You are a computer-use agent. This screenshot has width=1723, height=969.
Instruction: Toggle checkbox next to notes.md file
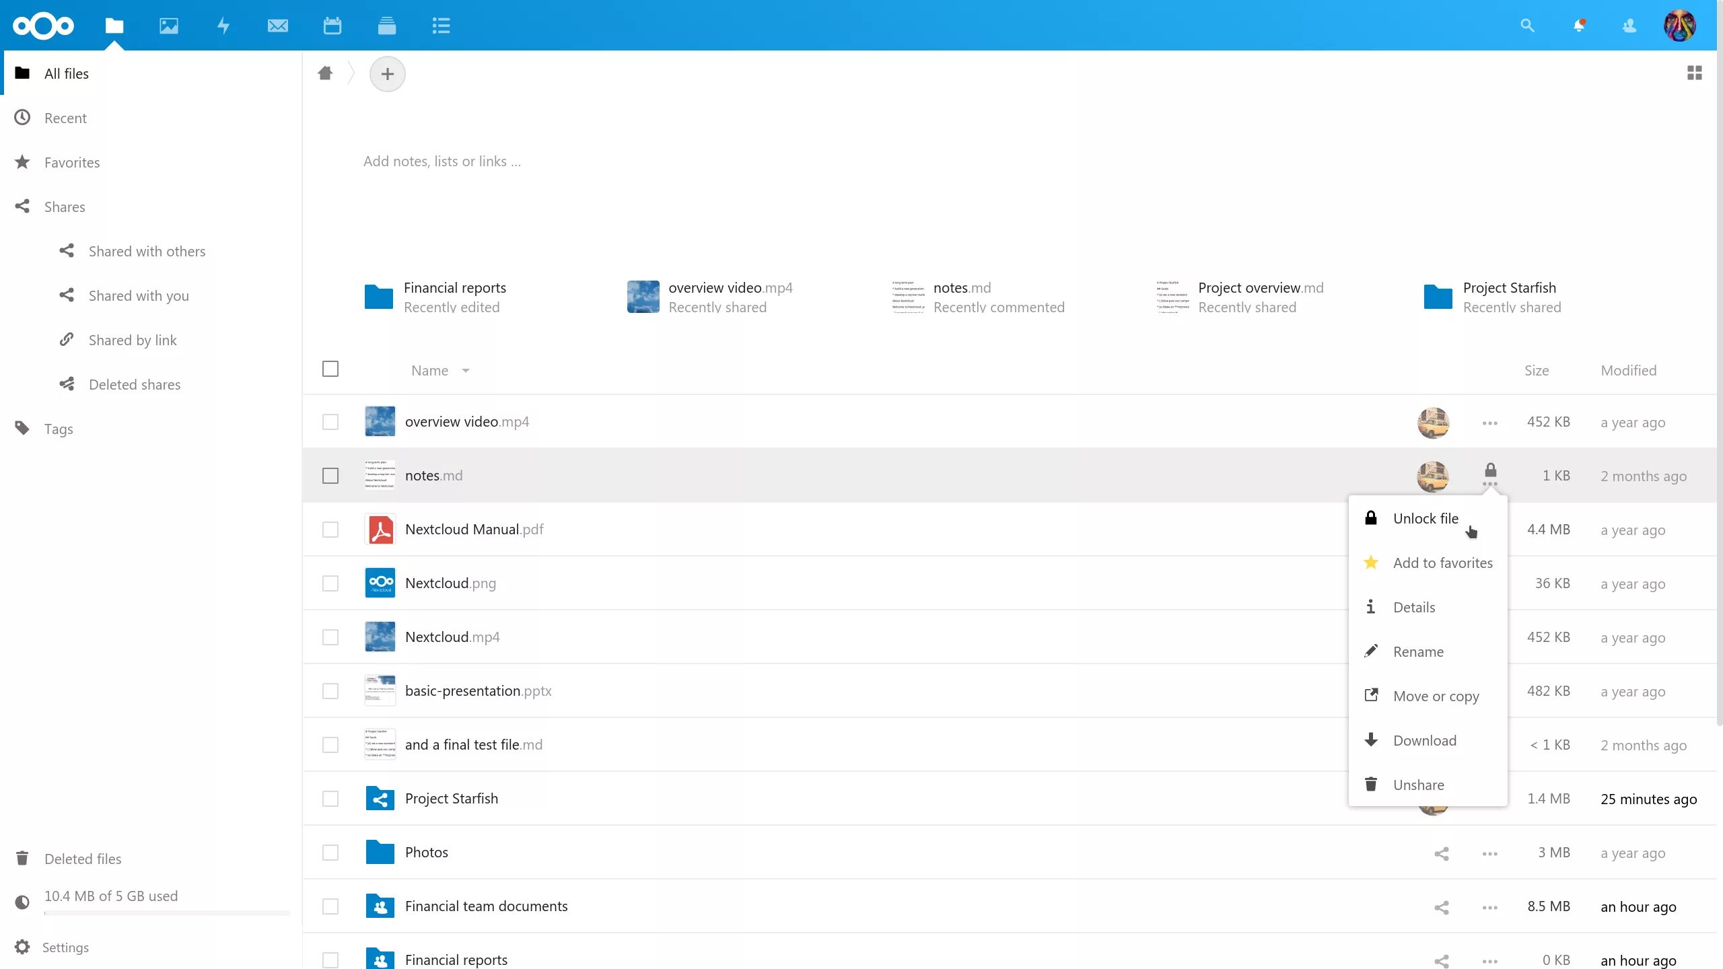330,476
